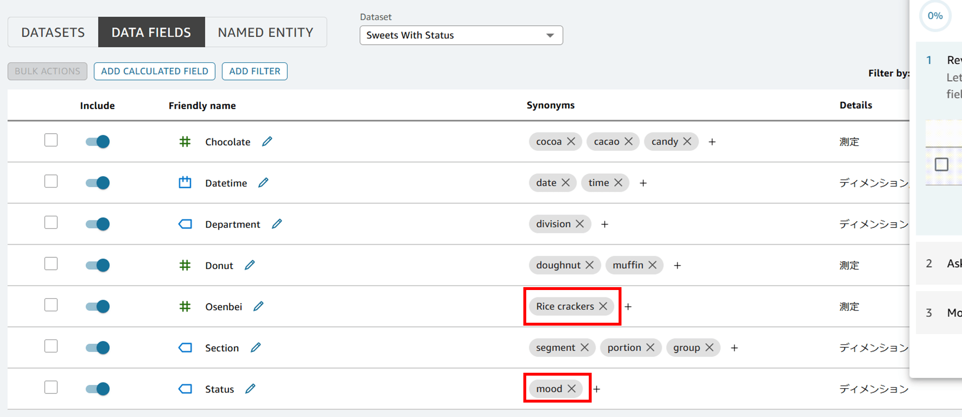Add a synonym to Department with plus

coord(605,225)
